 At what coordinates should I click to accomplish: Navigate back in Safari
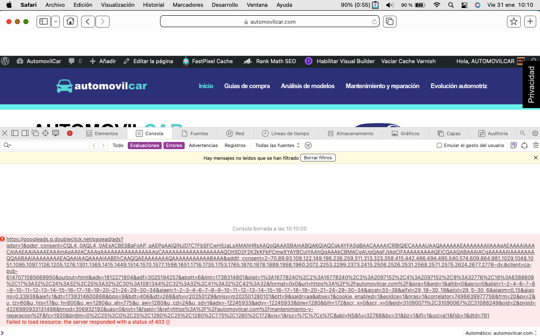click(x=88, y=22)
